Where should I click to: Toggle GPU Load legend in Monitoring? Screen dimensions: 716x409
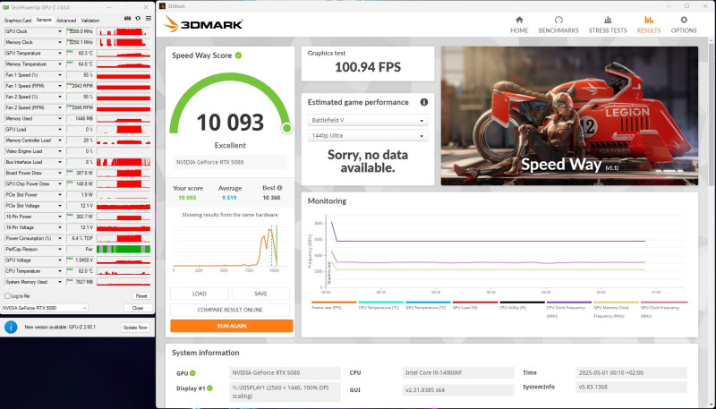pos(475,305)
